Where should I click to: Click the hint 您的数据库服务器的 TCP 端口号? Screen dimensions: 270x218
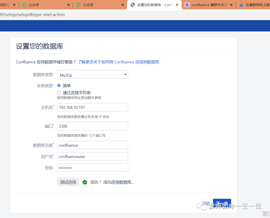(x=81, y=136)
